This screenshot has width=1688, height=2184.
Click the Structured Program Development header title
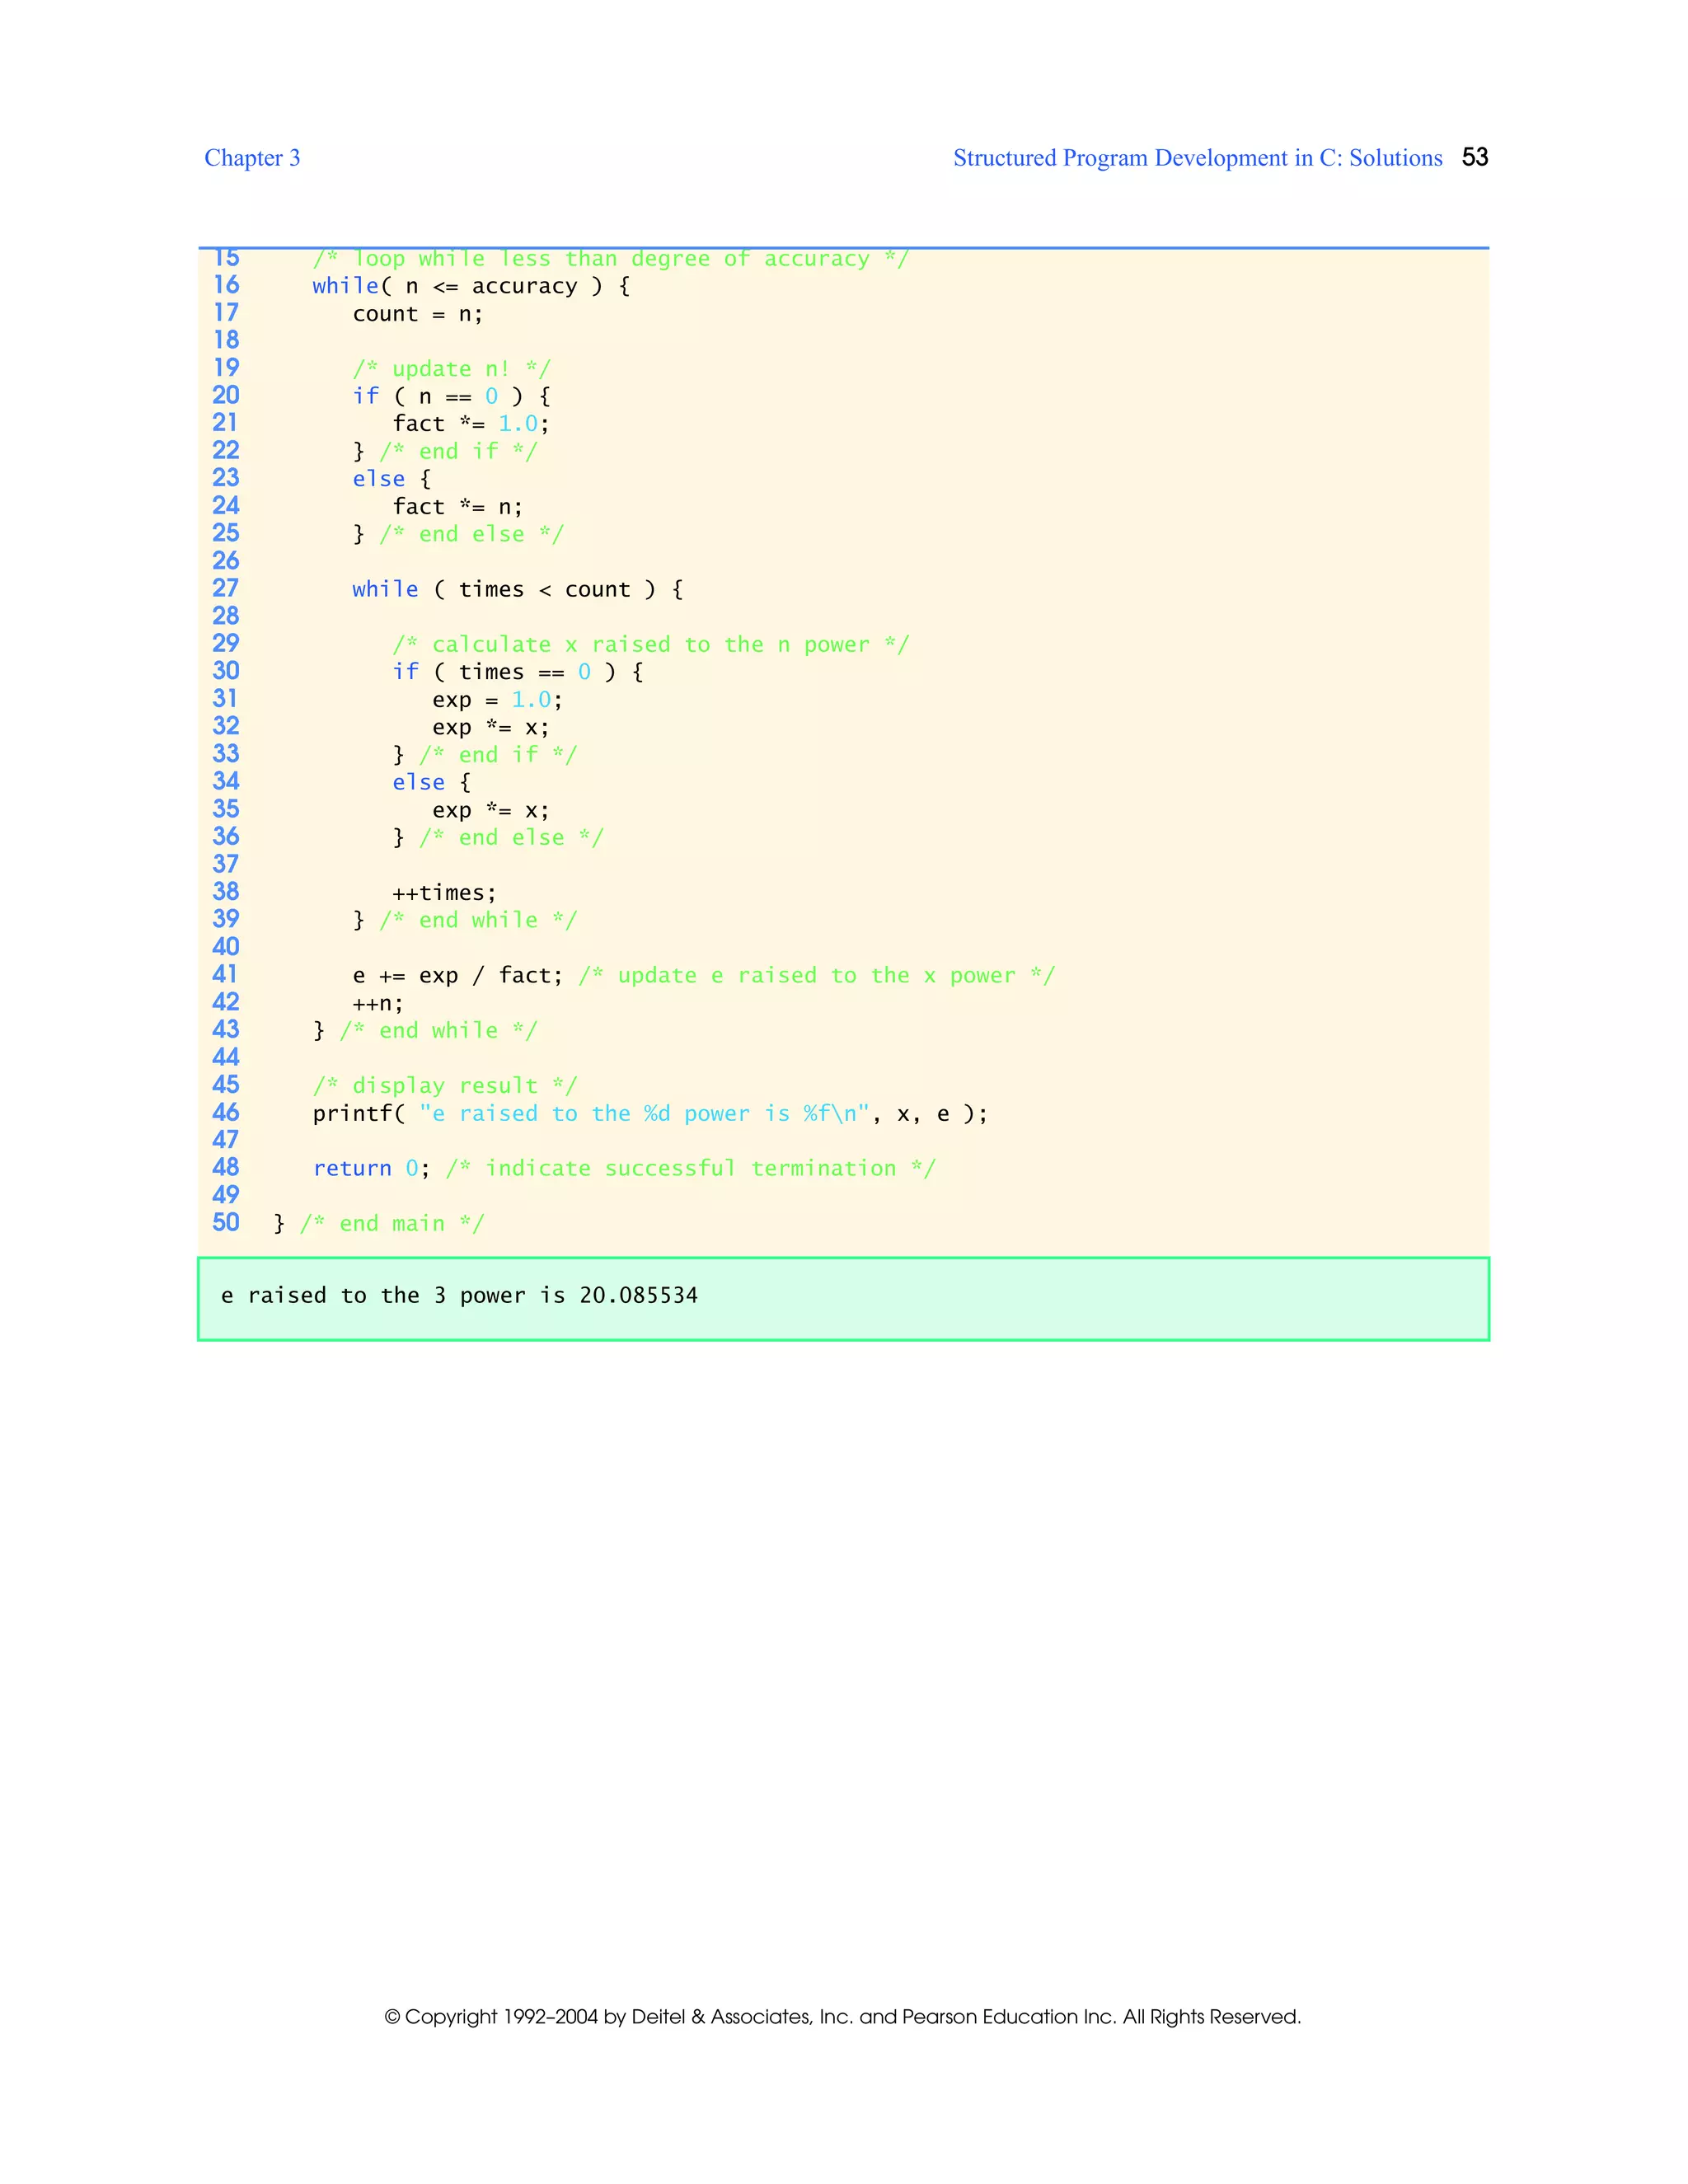(x=1197, y=158)
